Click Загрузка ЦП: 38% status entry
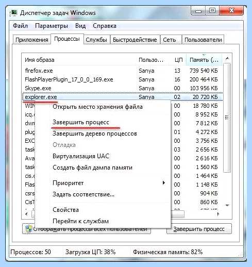 [x=90, y=252]
